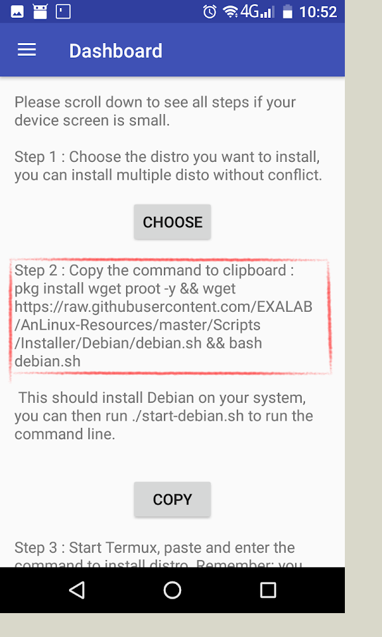
Task: Tap the alarm clock status icon
Action: [x=210, y=12]
